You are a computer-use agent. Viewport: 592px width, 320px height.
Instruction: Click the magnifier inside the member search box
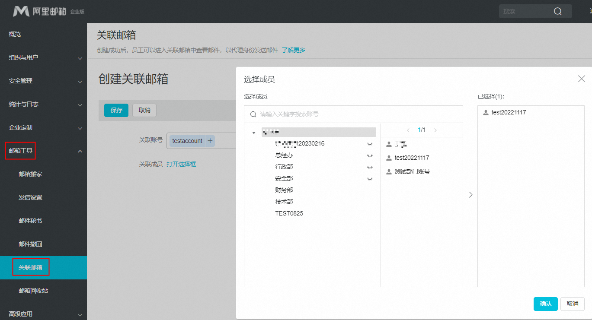(253, 114)
